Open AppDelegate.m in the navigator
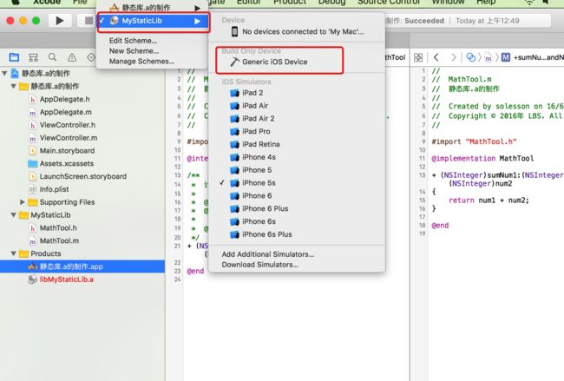 [65, 112]
